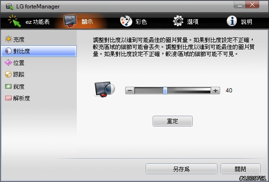This screenshot has height=182, width=269.
Task: Click the contrast slider thumb
Action: (165, 91)
